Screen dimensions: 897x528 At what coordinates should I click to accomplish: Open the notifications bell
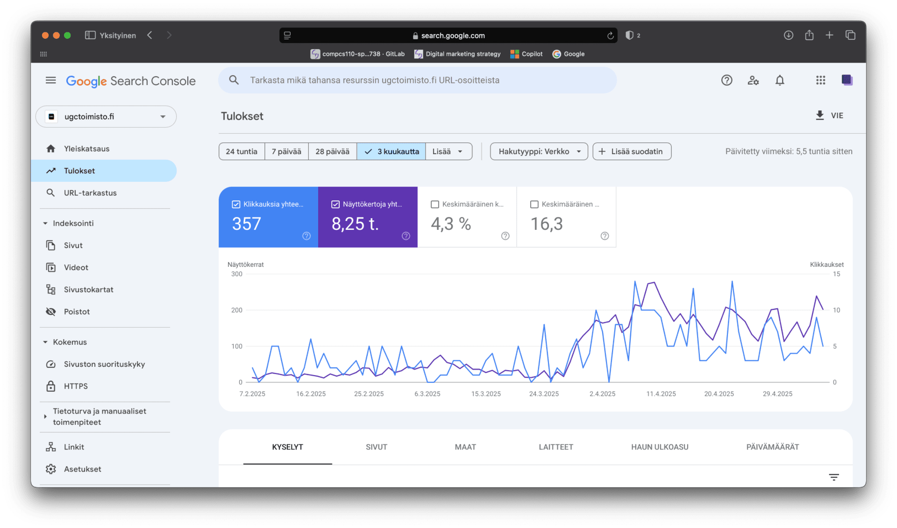(x=779, y=80)
